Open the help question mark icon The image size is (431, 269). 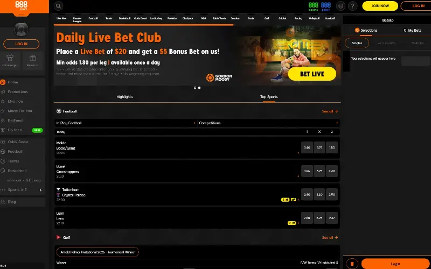(353, 6)
